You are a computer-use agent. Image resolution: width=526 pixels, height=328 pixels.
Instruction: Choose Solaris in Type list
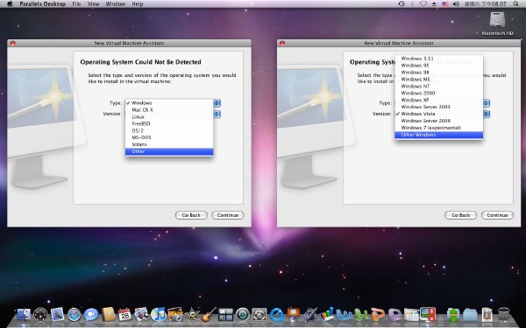169,144
